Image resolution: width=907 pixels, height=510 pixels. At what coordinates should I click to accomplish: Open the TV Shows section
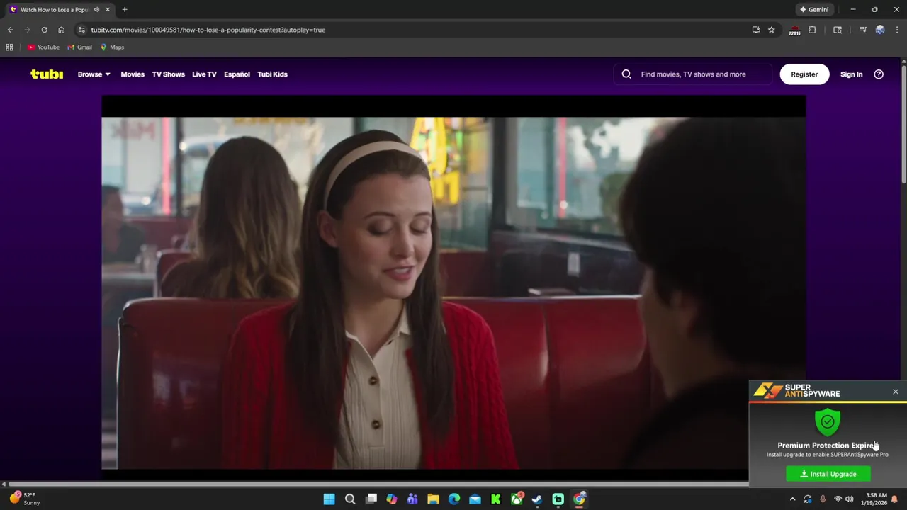(x=168, y=74)
